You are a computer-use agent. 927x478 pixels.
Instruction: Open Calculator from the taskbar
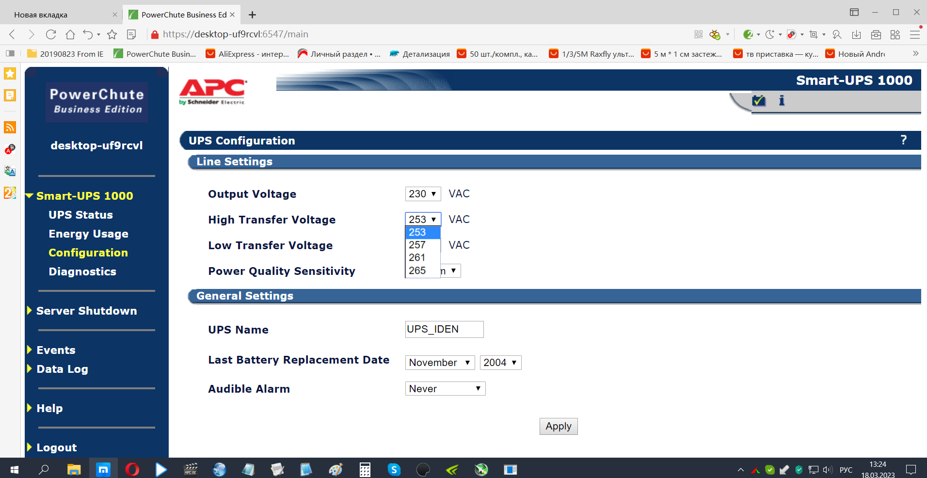(x=365, y=469)
